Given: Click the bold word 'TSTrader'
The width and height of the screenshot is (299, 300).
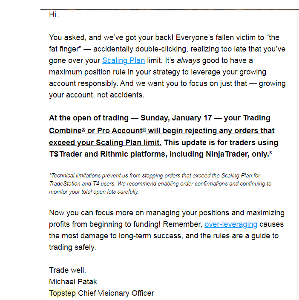Looking at the screenshot, I should pos(66,154).
